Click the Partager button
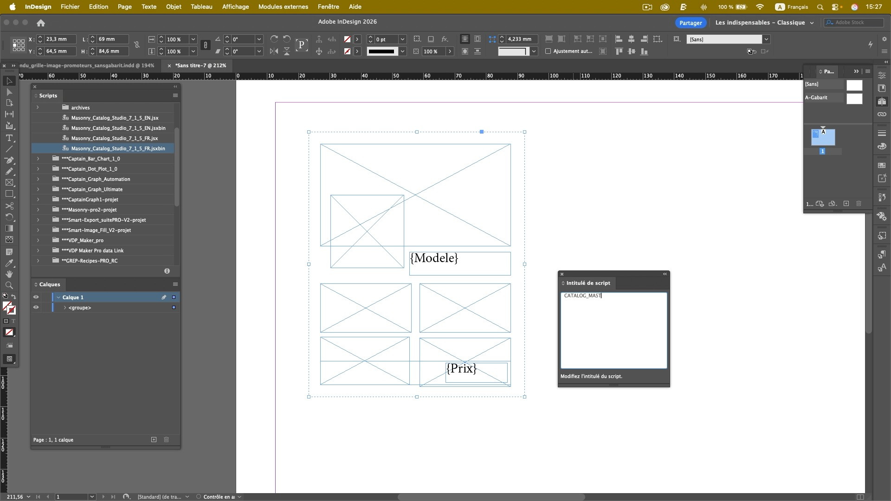The width and height of the screenshot is (891, 501). [x=690, y=23]
